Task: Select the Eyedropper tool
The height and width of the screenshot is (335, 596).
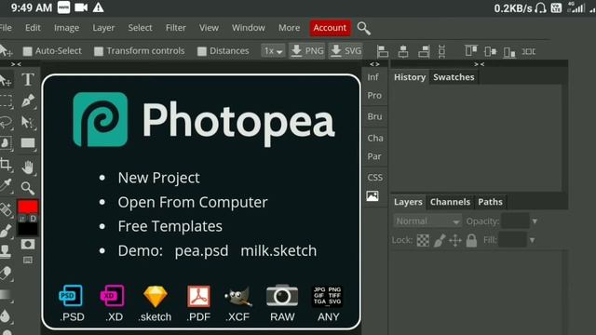Action: 6,186
